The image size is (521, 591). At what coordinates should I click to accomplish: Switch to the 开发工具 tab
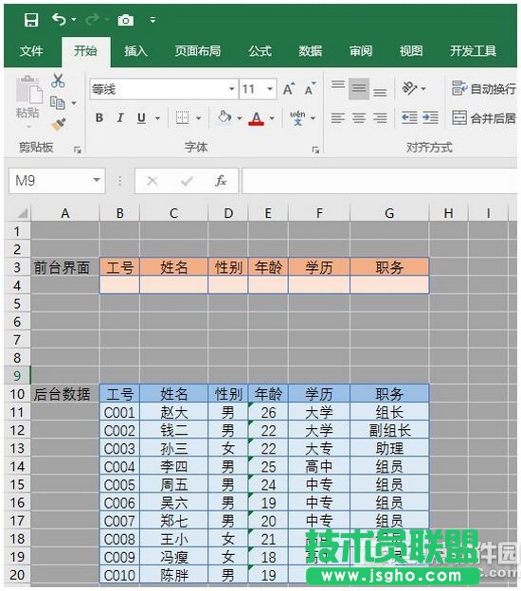(x=473, y=51)
